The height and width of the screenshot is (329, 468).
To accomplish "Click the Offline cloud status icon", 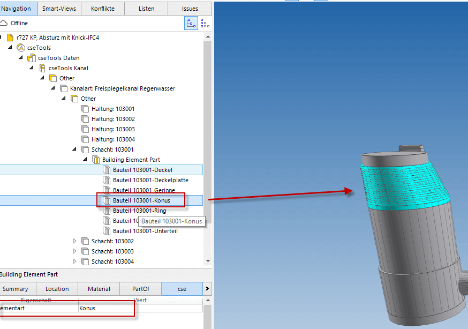I will [4, 24].
